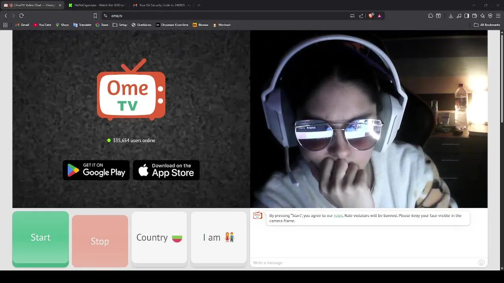Click the 335,654 users online text
Image resolution: width=504 pixels, height=283 pixels.
pyautogui.click(x=134, y=140)
